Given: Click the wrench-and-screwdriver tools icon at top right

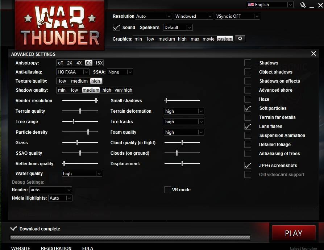Looking at the screenshot, I should point(303,5).
